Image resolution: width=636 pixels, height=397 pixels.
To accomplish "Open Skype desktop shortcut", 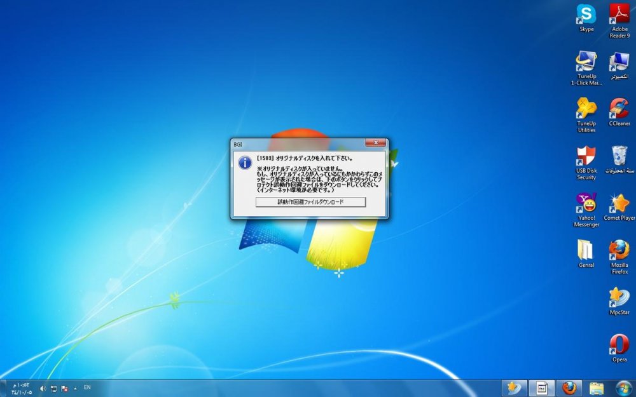I will coord(586,15).
